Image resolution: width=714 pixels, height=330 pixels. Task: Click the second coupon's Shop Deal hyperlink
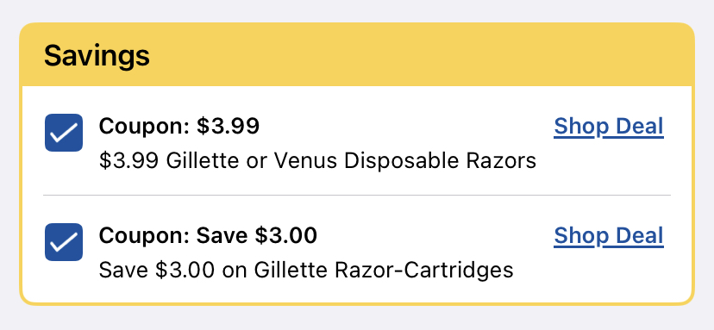point(609,235)
